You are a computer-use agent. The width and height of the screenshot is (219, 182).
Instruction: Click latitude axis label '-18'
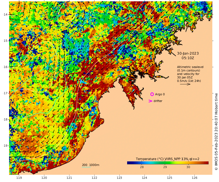pos(5,120)
